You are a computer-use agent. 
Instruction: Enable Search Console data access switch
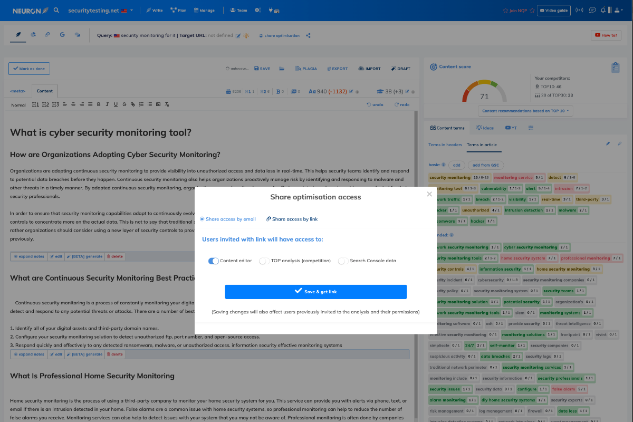(343, 261)
